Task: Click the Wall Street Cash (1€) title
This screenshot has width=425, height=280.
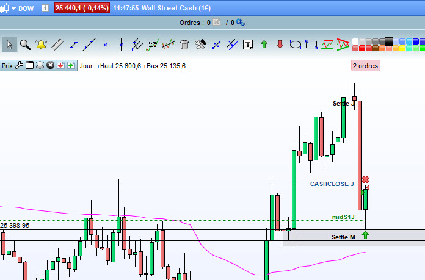Action: [x=176, y=8]
